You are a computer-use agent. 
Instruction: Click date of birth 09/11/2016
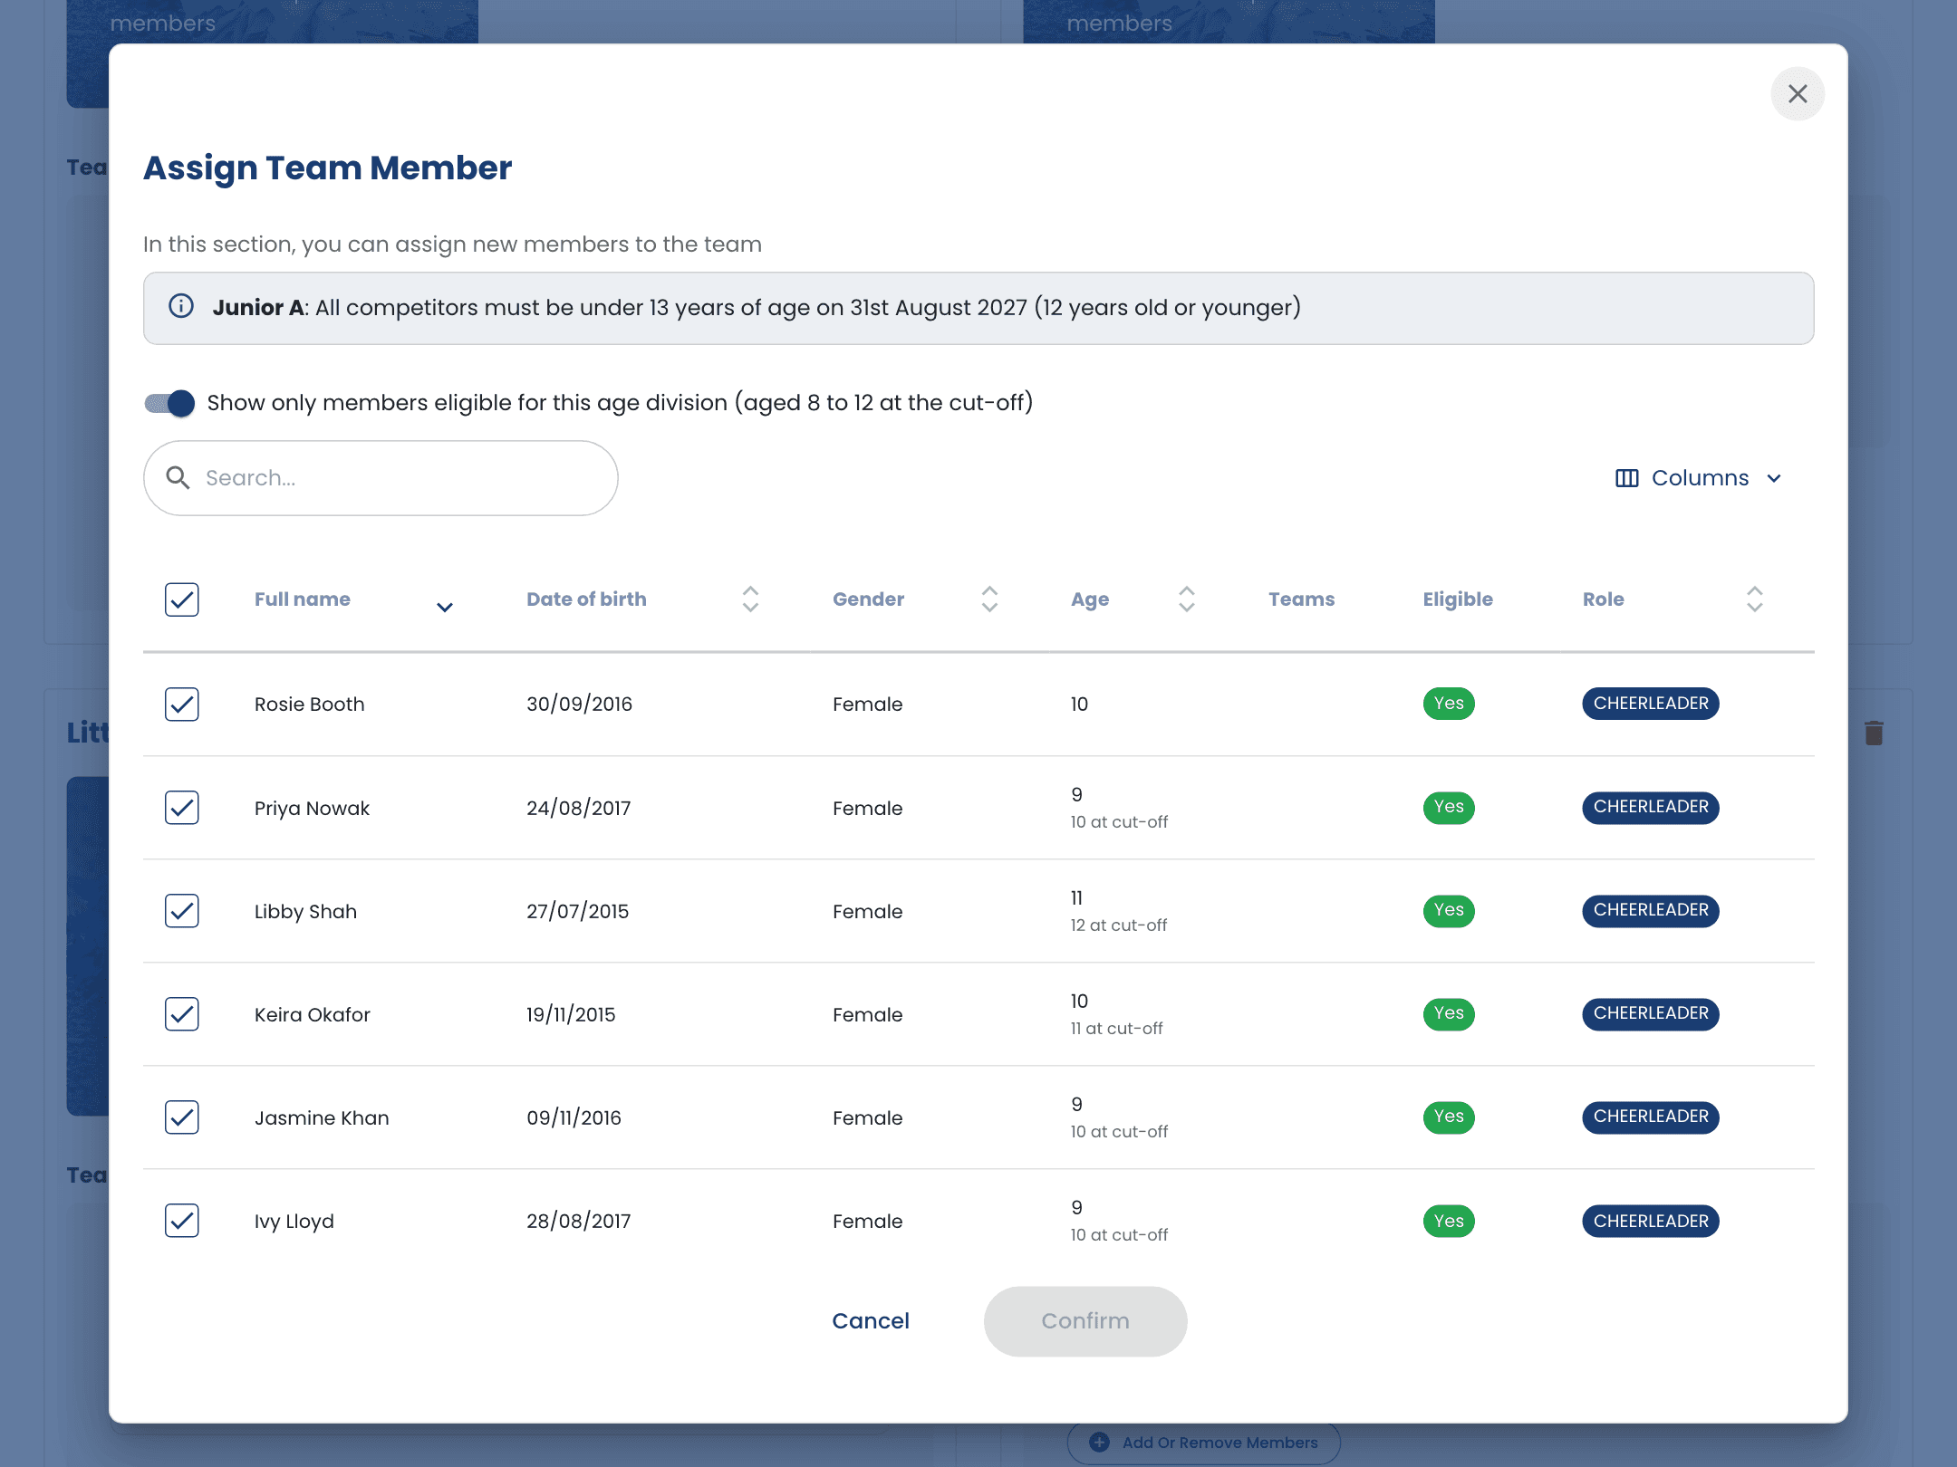pyautogui.click(x=574, y=1117)
